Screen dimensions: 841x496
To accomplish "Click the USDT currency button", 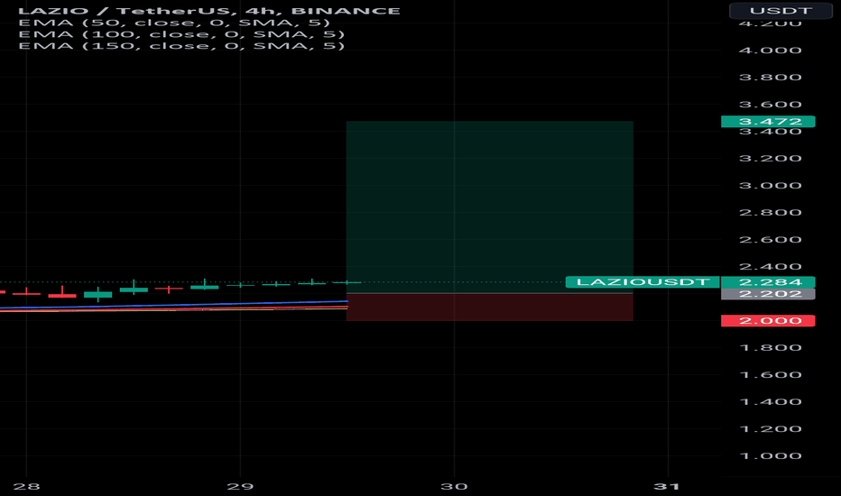I will (781, 11).
